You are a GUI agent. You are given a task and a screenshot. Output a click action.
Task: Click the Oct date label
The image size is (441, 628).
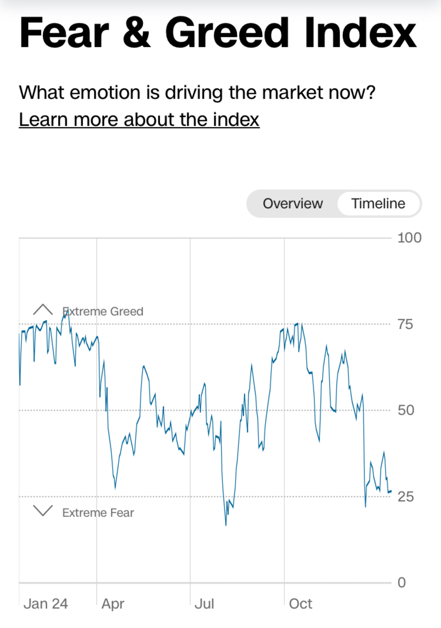(300, 604)
